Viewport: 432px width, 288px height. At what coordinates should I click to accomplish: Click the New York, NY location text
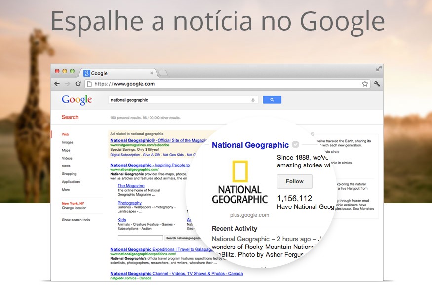73,203
